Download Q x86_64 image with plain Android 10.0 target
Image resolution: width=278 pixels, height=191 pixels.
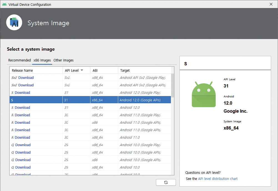coord(23,167)
